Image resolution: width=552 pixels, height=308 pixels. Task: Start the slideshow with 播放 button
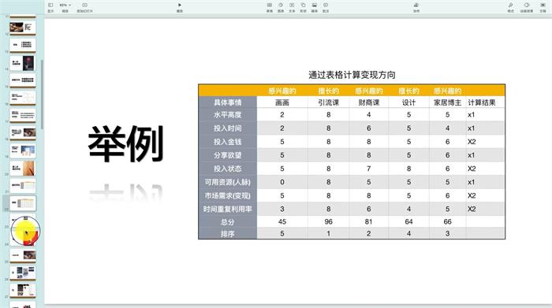point(180,6)
